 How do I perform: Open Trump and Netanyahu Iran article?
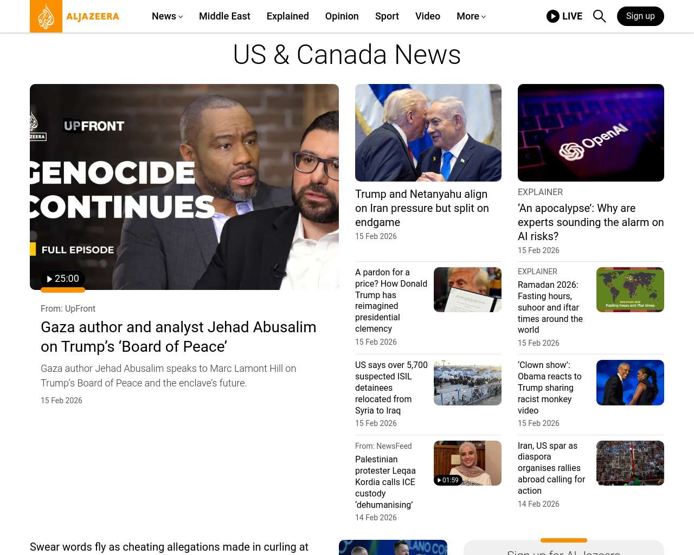(x=422, y=208)
